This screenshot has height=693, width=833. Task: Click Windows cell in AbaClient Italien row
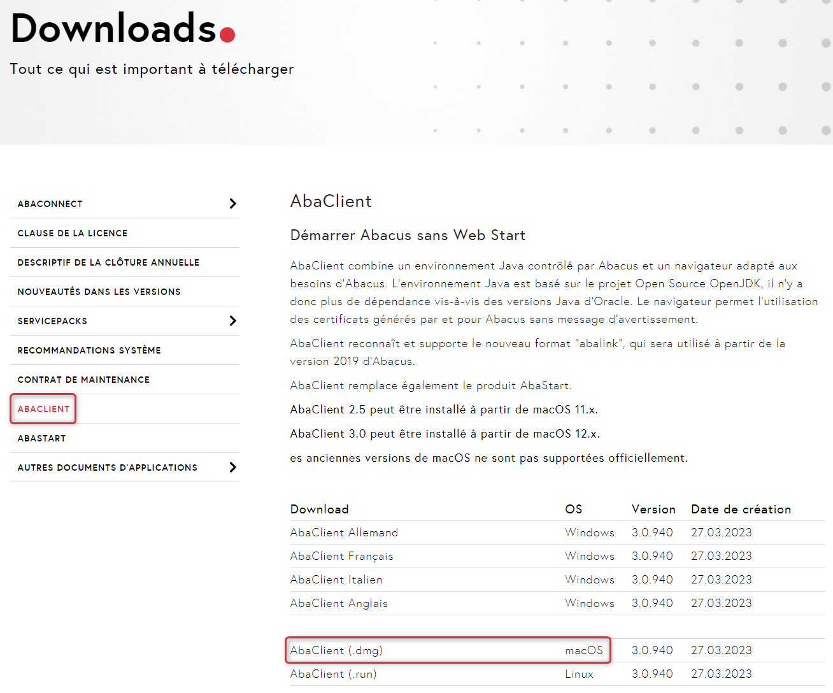tap(590, 580)
